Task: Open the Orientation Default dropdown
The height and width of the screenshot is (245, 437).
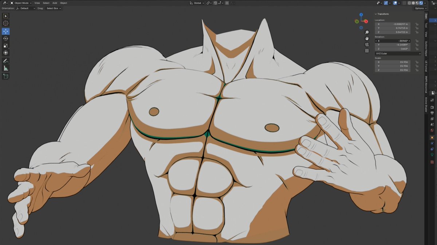Action: [x=26, y=8]
